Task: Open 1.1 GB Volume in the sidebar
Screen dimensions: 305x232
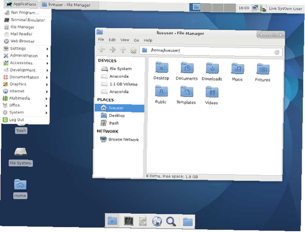Action: coord(120,84)
